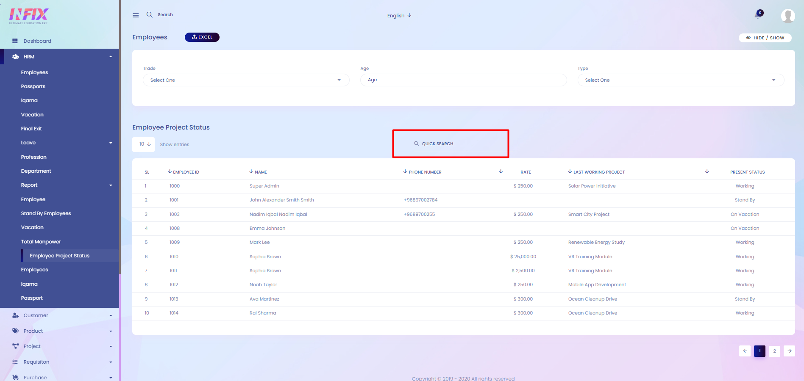Open the English language dropdown
804x381 pixels.
coord(399,16)
